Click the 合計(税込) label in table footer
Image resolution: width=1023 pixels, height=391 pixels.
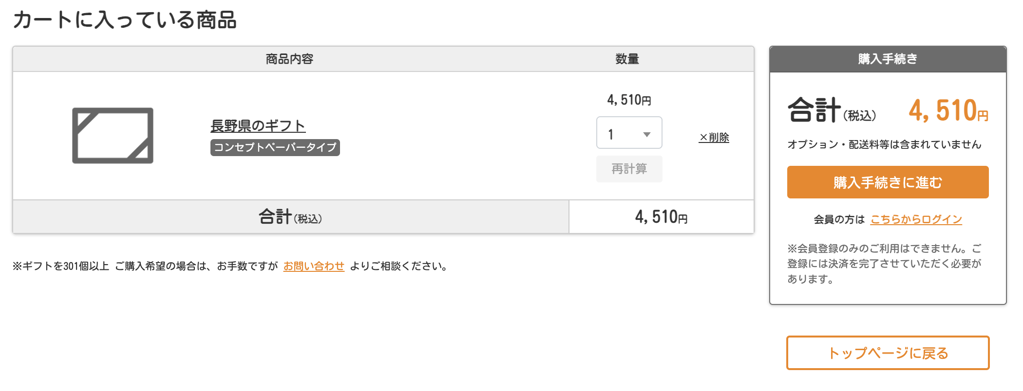[290, 217]
